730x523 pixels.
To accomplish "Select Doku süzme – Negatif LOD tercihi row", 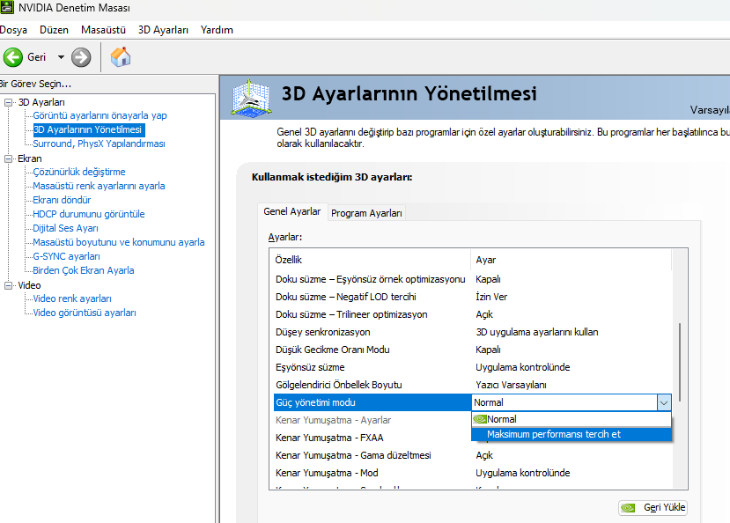I will click(473, 297).
